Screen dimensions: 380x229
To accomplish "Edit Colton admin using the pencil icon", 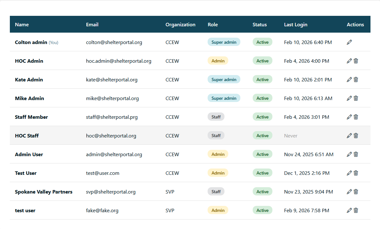I will click(349, 42).
